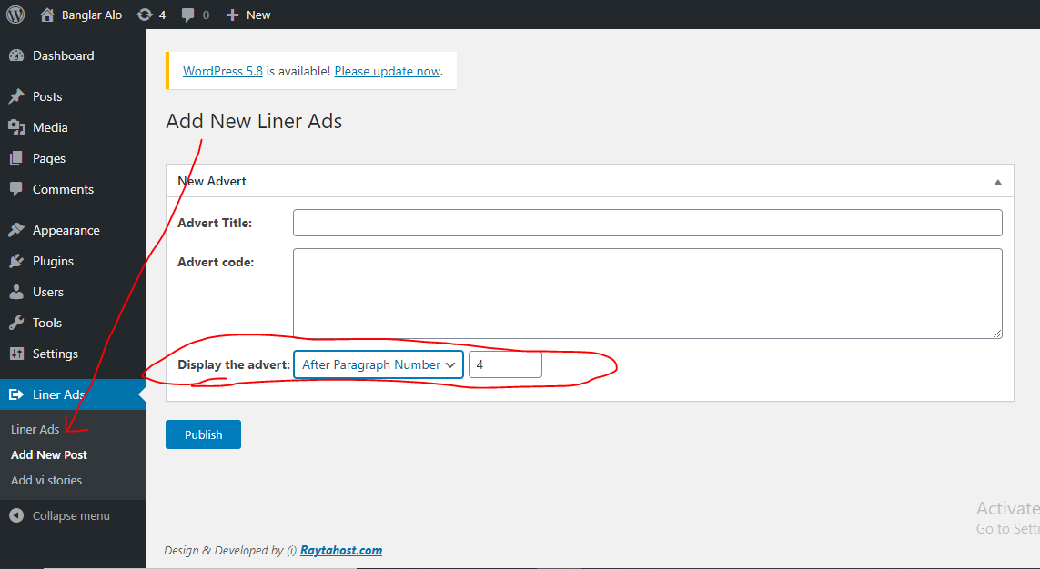
Task: Open the Tools wrench icon
Action: [x=16, y=323]
